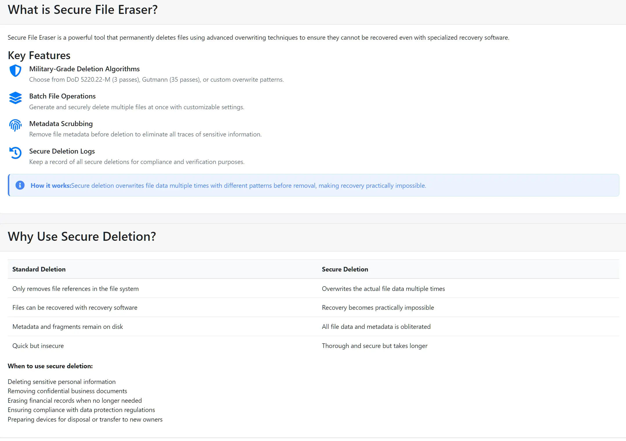Viewport: 626px width, 441px height.
Task: Click the "How it works:" bold label
Action: click(51, 186)
